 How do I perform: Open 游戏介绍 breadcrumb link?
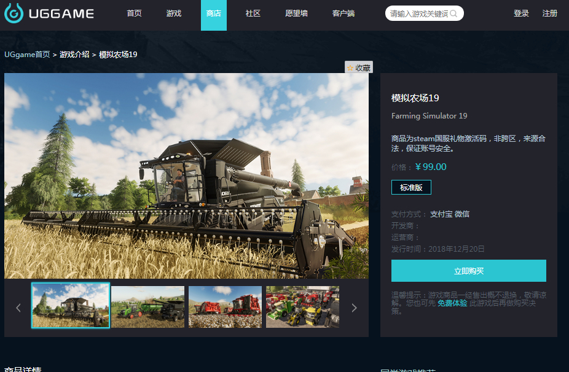(x=74, y=55)
